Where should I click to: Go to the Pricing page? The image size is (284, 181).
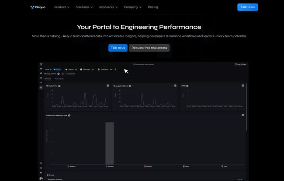[153, 7]
